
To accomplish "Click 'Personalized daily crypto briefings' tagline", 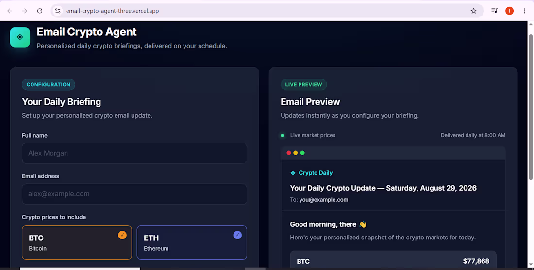I will click(x=132, y=46).
